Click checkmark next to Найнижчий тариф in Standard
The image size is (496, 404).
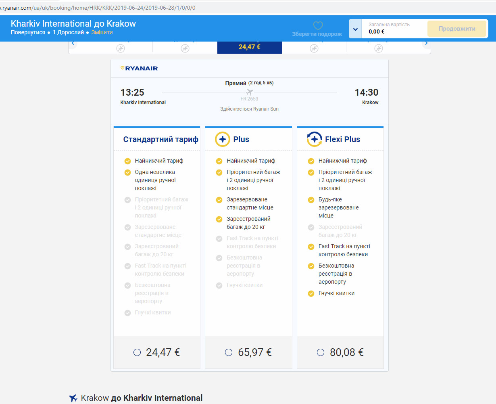(x=127, y=161)
